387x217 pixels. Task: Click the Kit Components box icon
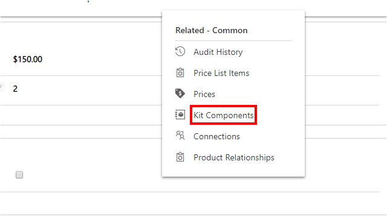point(180,115)
